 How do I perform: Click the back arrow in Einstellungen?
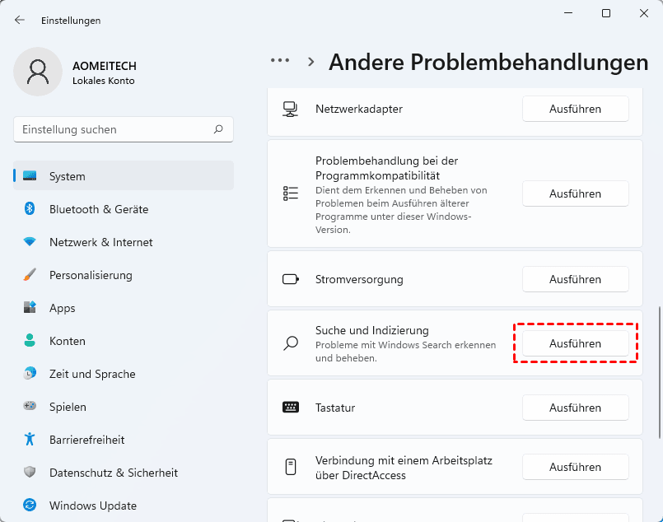pyautogui.click(x=20, y=20)
